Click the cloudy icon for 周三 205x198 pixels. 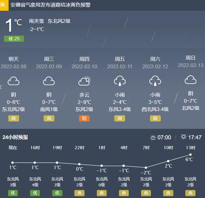click(x=49, y=81)
